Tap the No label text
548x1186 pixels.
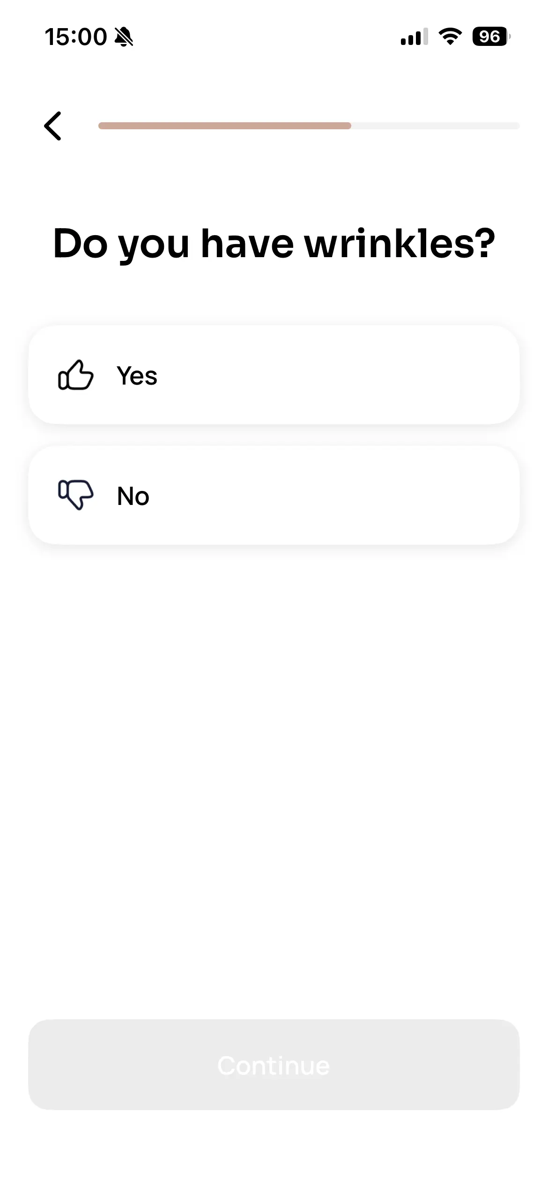point(133,496)
